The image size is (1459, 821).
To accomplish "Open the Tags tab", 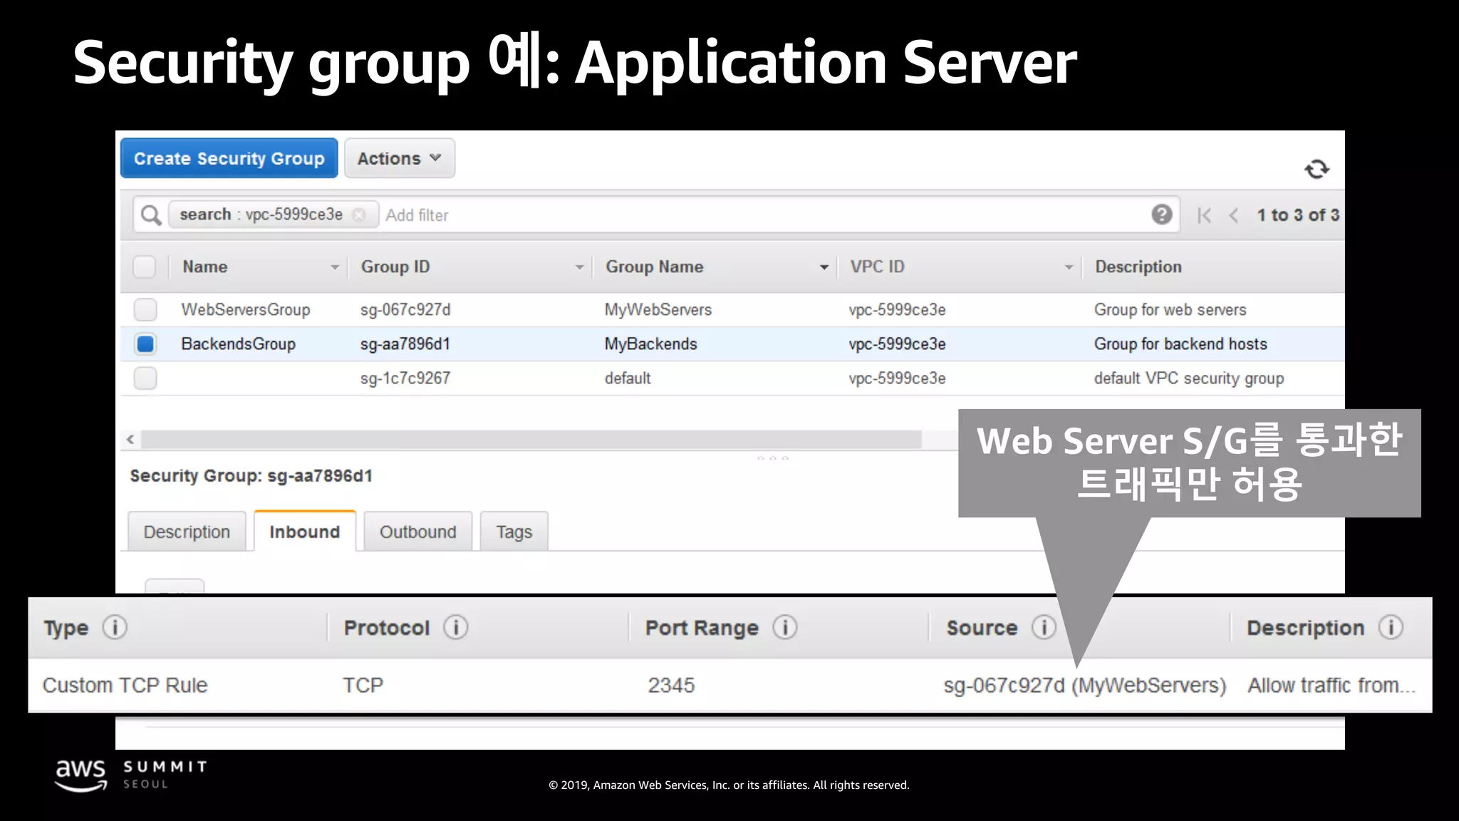I will [514, 532].
